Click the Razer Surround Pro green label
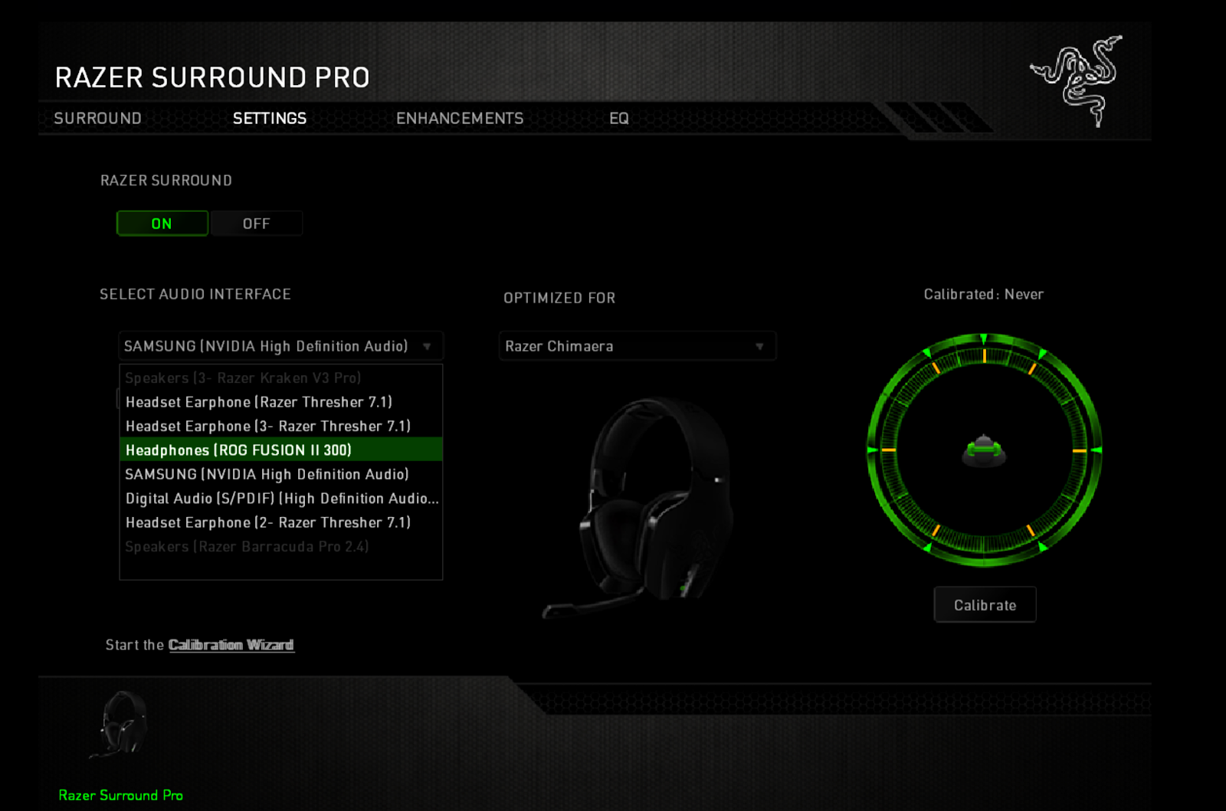Screen dimensions: 1226x811 click(121, 795)
